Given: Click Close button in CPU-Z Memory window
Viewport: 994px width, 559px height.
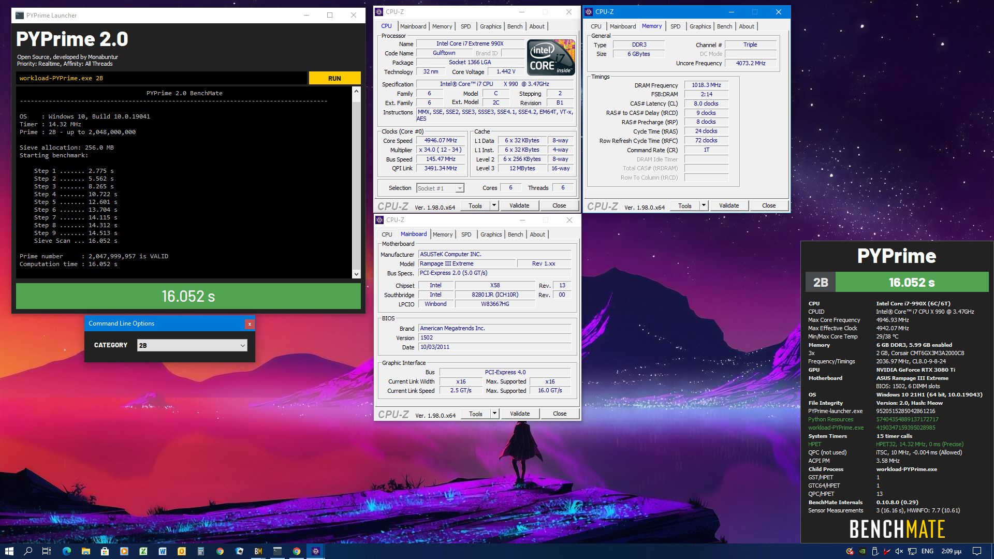Looking at the screenshot, I should point(769,205).
